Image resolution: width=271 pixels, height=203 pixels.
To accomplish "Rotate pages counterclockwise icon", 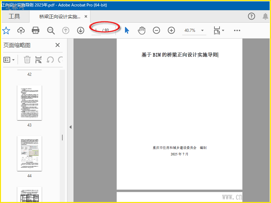I will 50,60.
